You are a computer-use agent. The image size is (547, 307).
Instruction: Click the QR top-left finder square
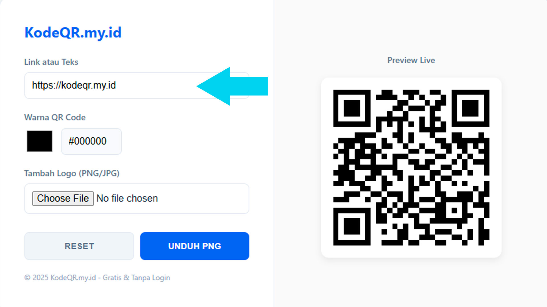pos(352,108)
